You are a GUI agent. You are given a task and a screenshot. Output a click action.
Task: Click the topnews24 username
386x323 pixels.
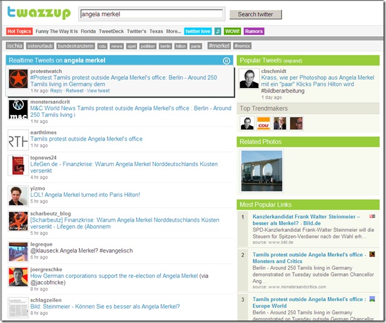point(43,157)
